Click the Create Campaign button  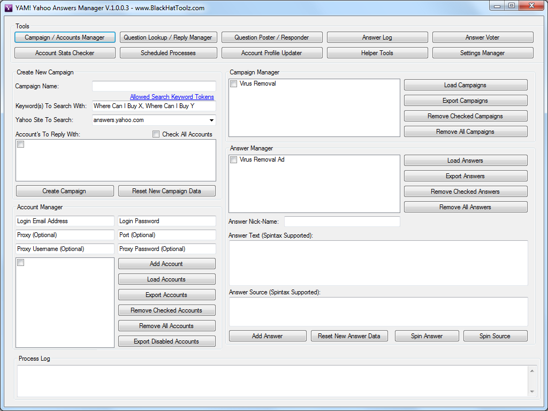point(65,191)
